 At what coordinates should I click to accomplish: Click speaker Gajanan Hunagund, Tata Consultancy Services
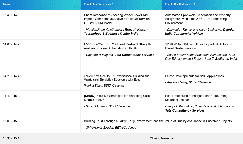(119, 55)
